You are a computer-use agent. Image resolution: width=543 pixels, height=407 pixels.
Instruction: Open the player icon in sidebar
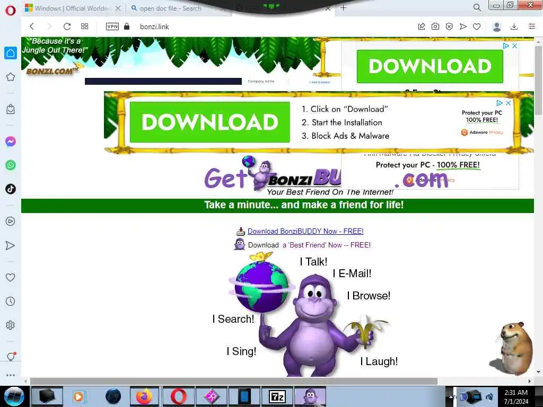point(11,222)
